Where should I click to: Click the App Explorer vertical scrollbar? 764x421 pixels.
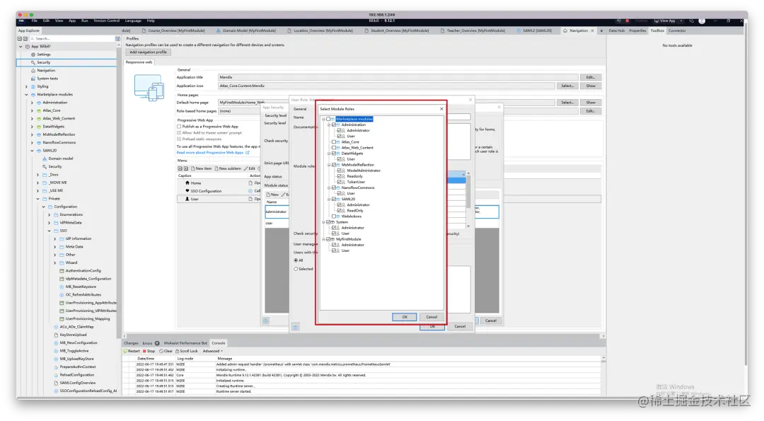click(x=118, y=190)
